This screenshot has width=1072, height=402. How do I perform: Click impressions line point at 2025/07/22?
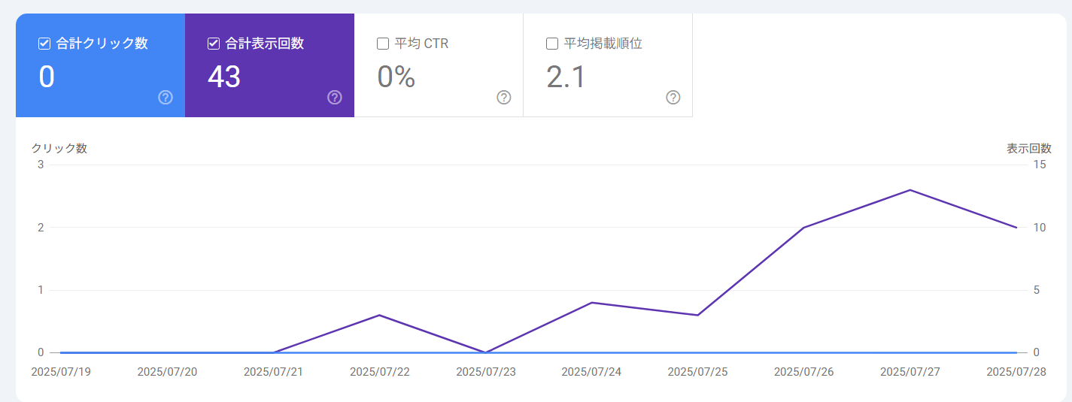[x=379, y=315]
